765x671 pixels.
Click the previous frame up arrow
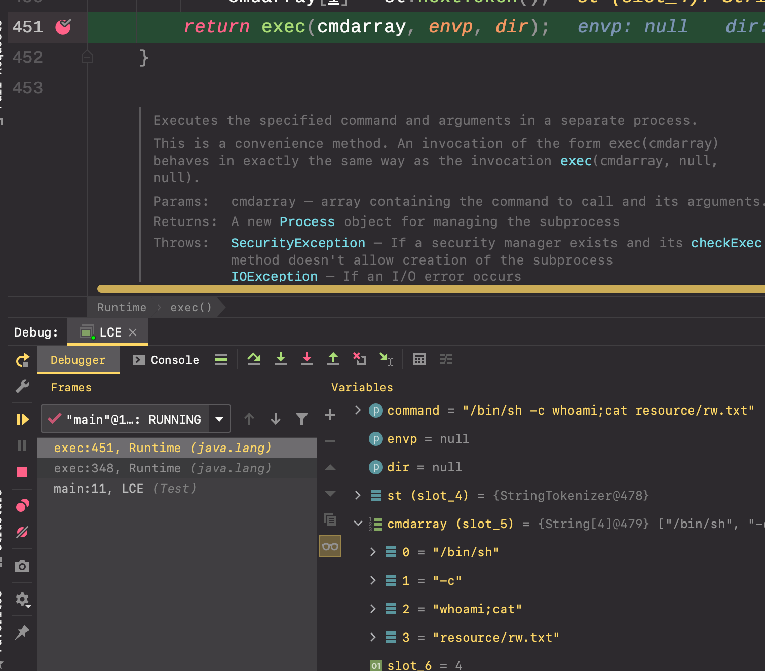tap(249, 419)
